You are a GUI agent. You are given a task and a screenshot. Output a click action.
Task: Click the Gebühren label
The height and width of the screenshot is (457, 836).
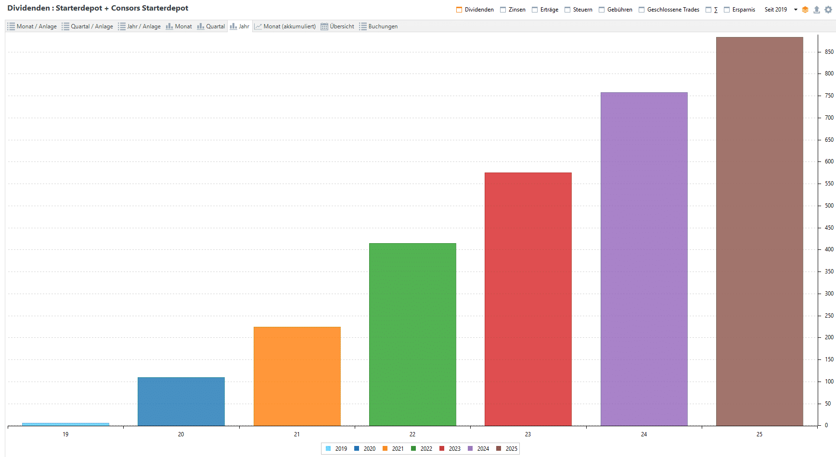tap(619, 10)
